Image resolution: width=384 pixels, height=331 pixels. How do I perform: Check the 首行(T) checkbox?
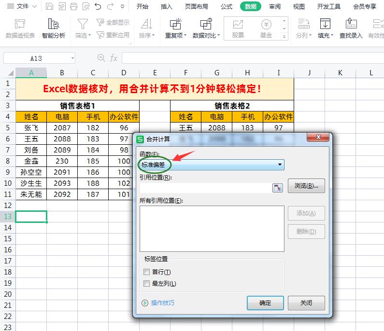(147, 272)
